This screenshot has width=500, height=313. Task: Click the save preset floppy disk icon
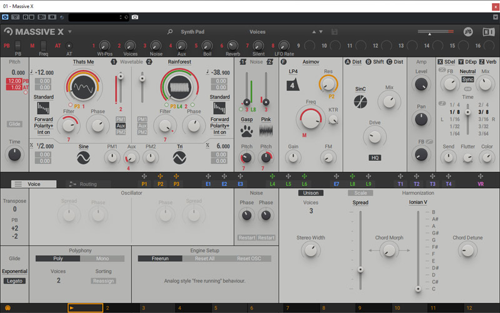pos(336,31)
